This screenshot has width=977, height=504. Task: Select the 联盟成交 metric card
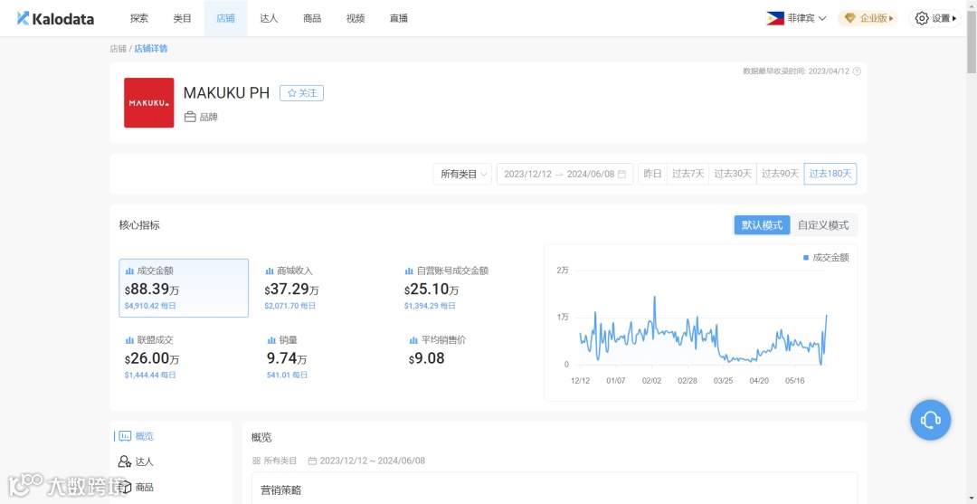184,357
